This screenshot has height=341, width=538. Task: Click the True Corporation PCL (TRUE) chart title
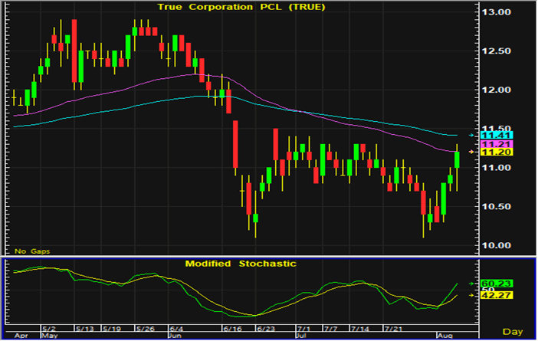point(241,7)
